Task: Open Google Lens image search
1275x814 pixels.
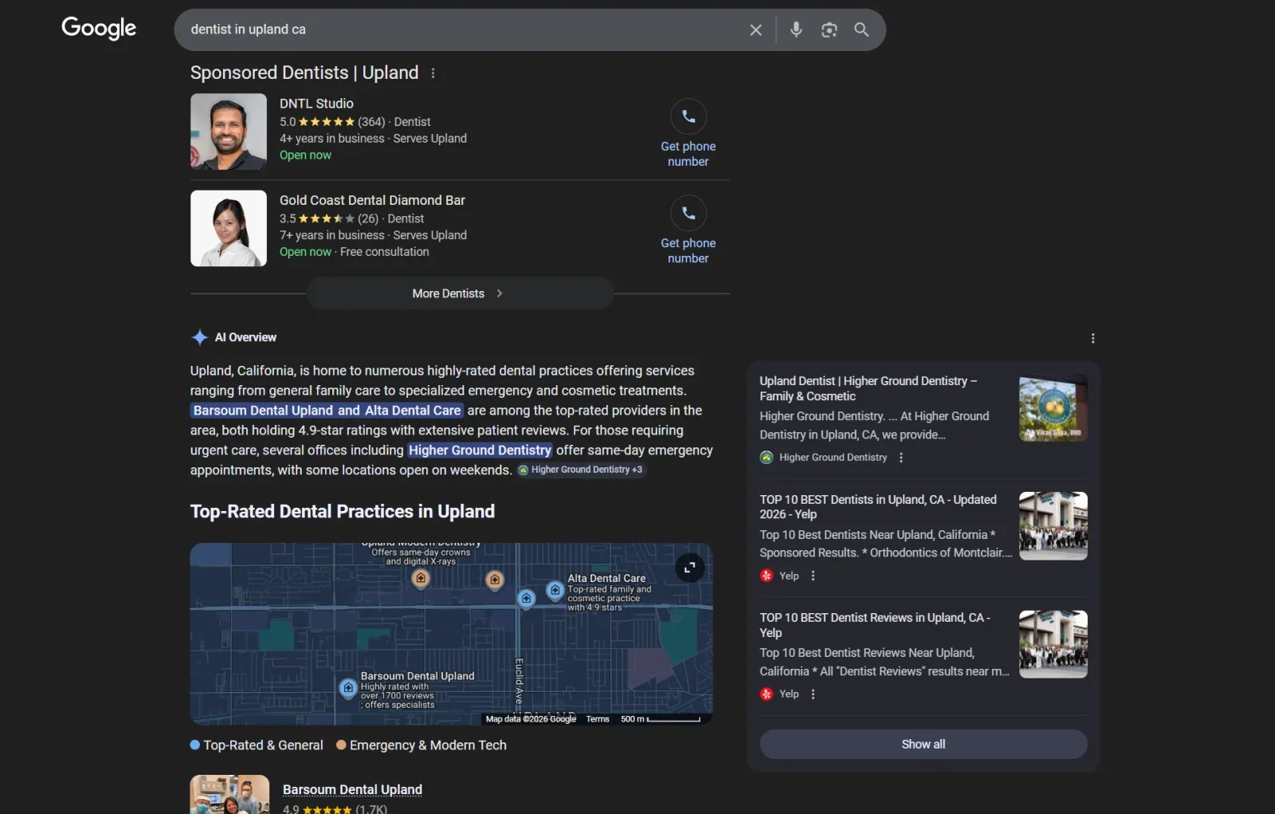Action: pyautogui.click(x=829, y=30)
